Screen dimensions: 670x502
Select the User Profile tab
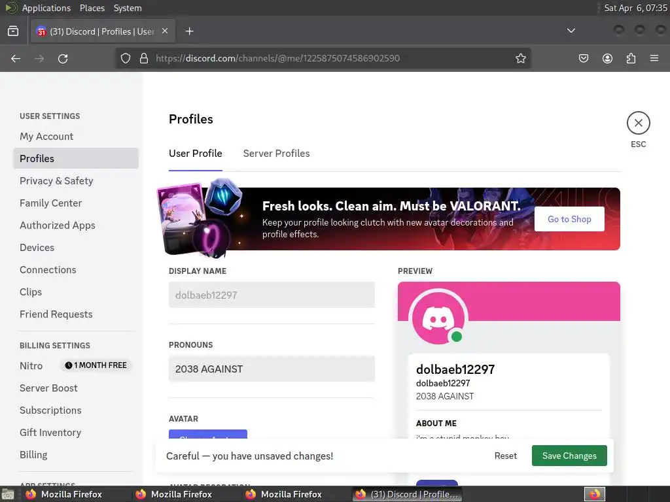[x=195, y=153]
